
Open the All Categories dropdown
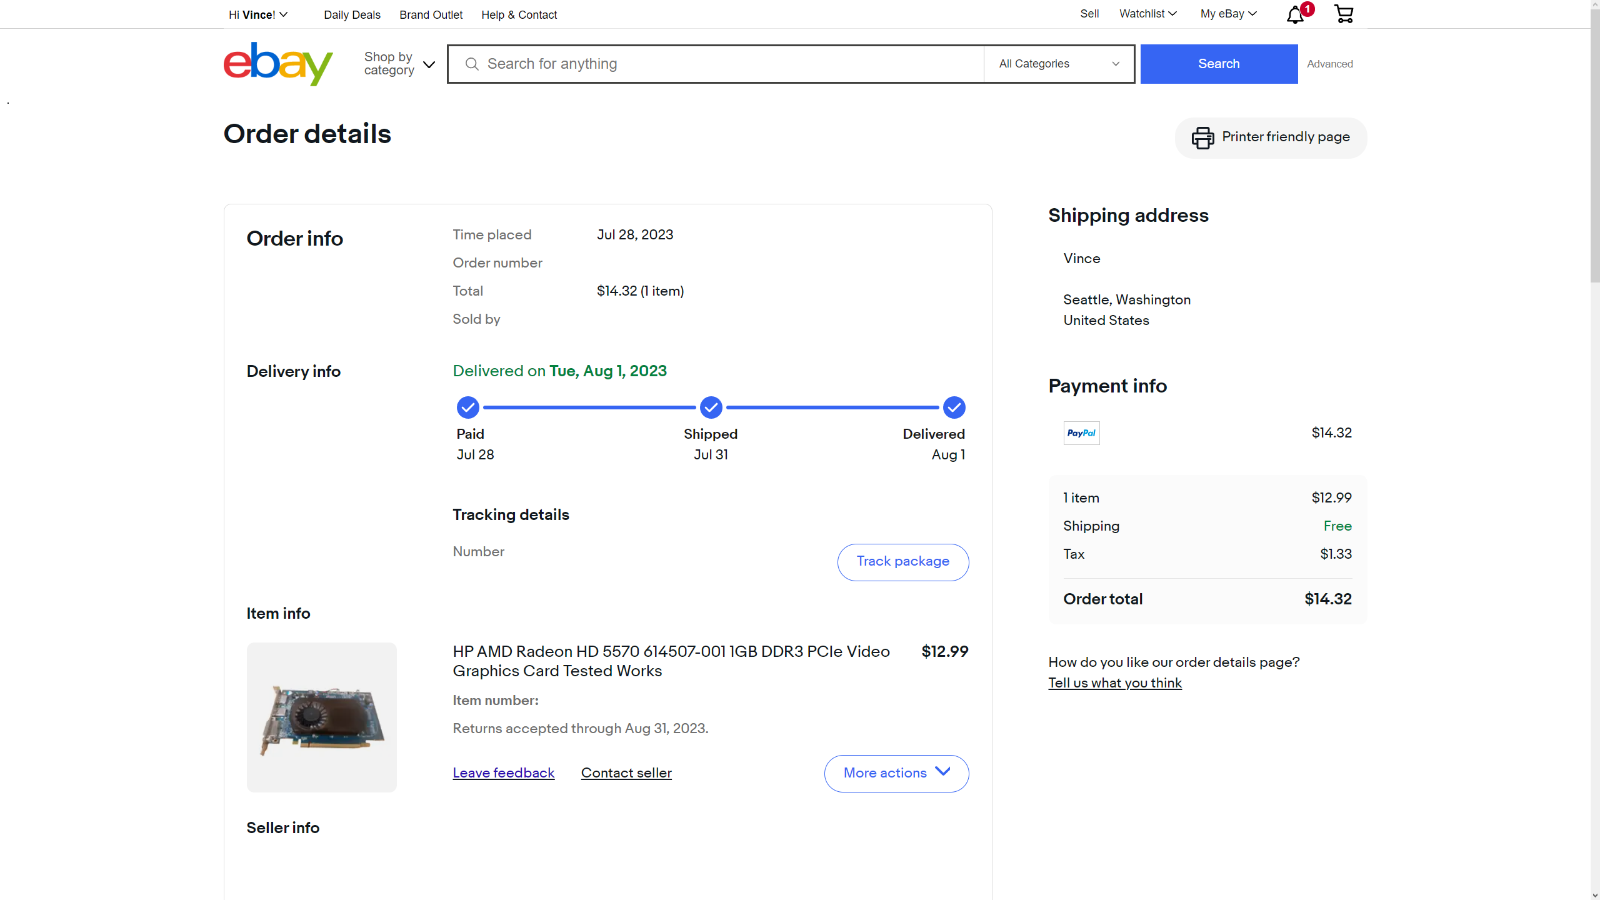coord(1059,64)
